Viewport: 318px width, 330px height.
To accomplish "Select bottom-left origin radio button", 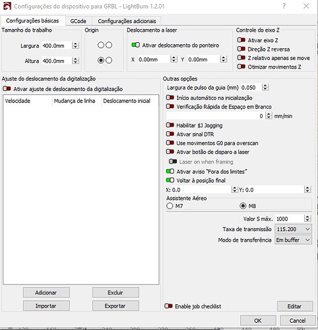I will point(101,60).
